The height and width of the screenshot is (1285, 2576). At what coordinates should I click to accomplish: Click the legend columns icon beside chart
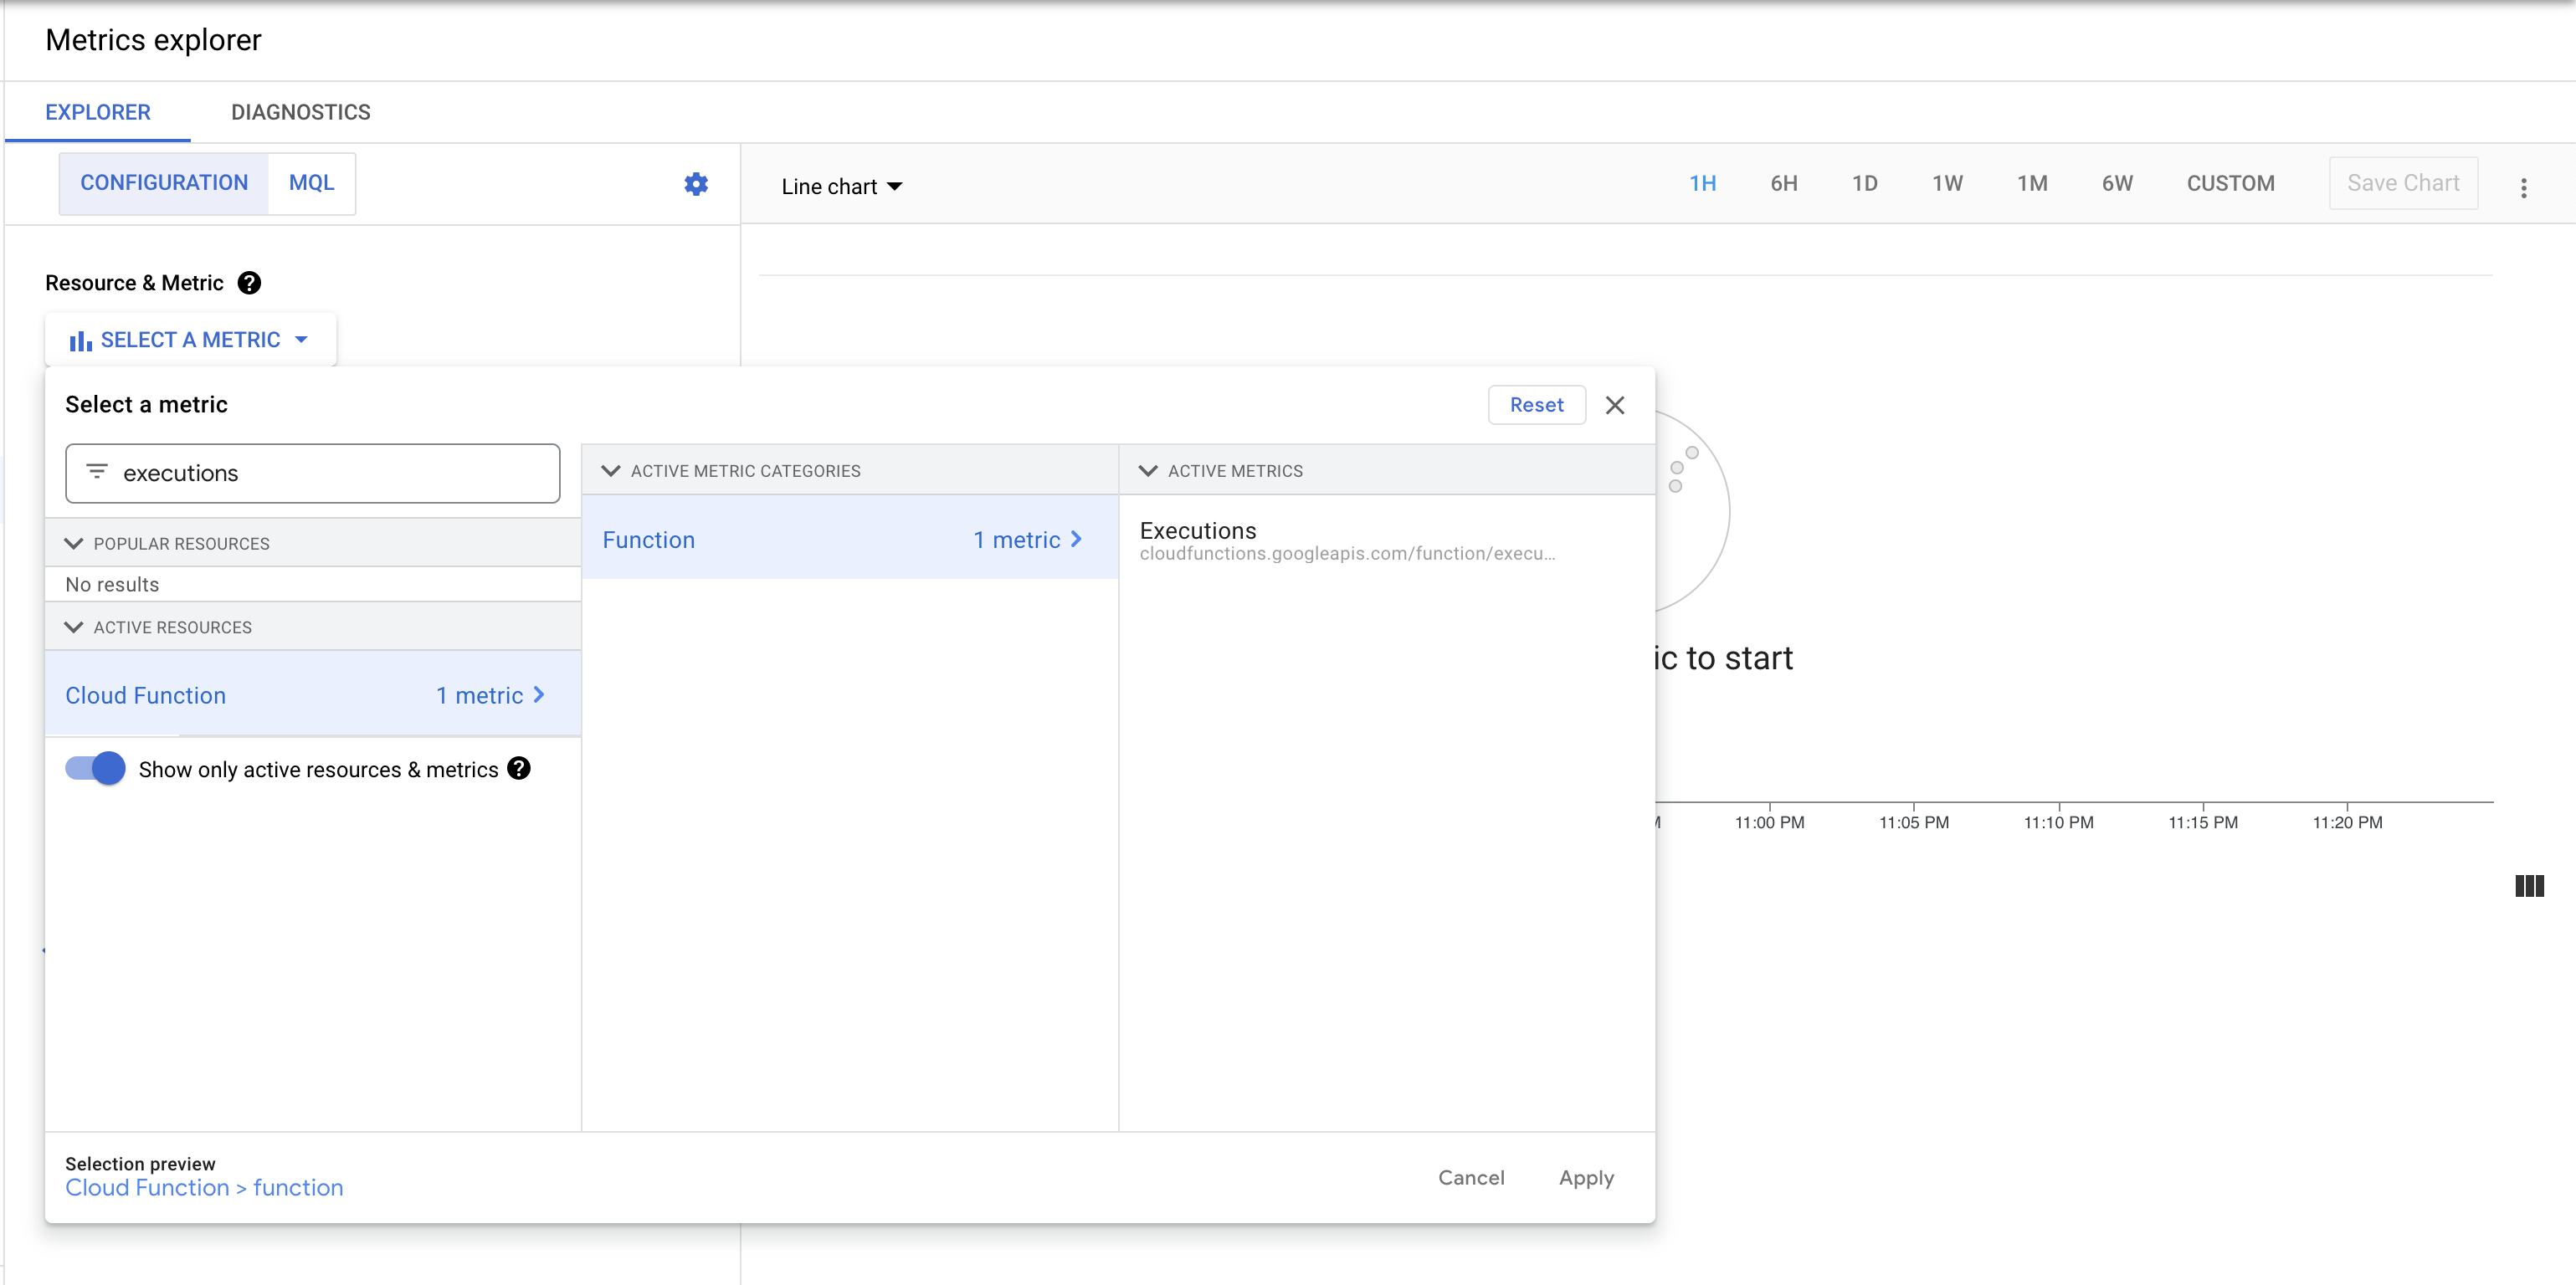[x=2529, y=885]
